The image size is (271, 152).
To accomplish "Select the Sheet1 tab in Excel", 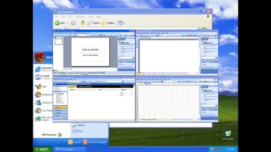I will tap(144, 119).
